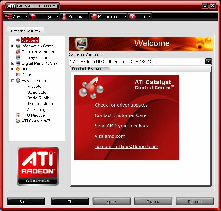221x211 pixels.
Task: Click the Defaults button
Action: click(x=195, y=201)
